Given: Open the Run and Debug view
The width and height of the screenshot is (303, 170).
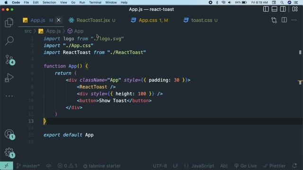Looking at the screenshot, I should coord(9,77).
